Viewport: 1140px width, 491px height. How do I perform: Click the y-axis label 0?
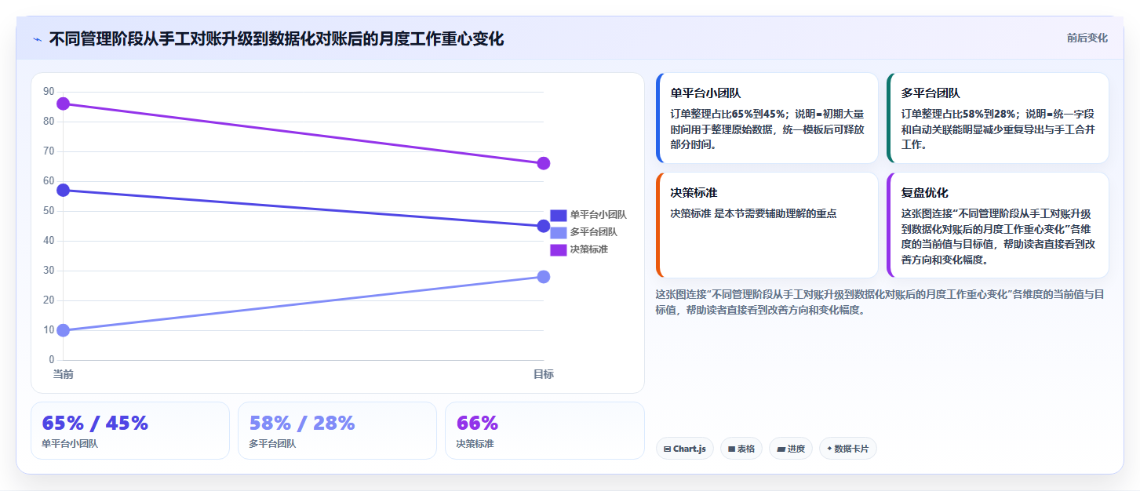pyautogui.click(x=52, y=360)
